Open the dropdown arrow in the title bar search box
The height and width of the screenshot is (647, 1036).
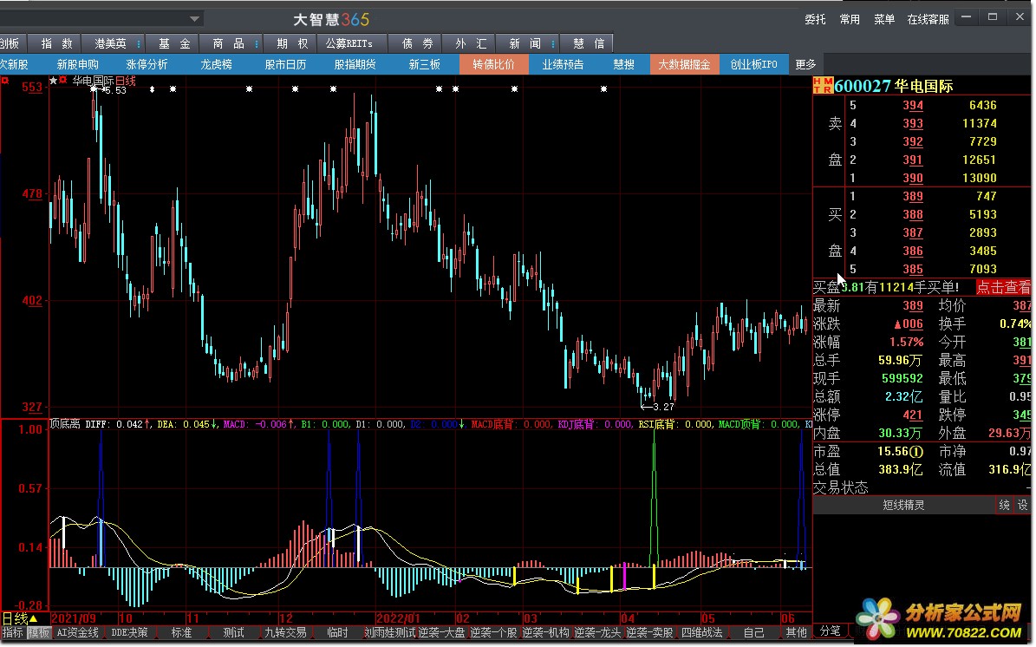(194, 19)
